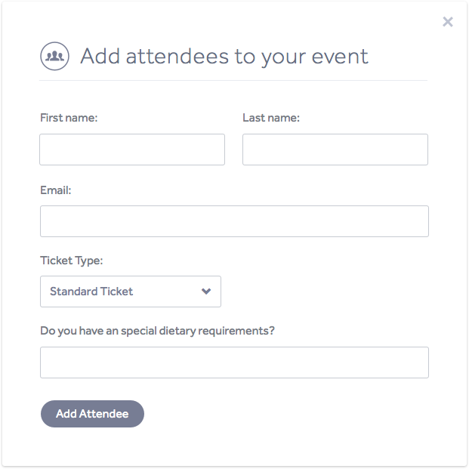
Task: Click the dietary requirements text box
Action: pyautogui.click(x=234, y=363)
